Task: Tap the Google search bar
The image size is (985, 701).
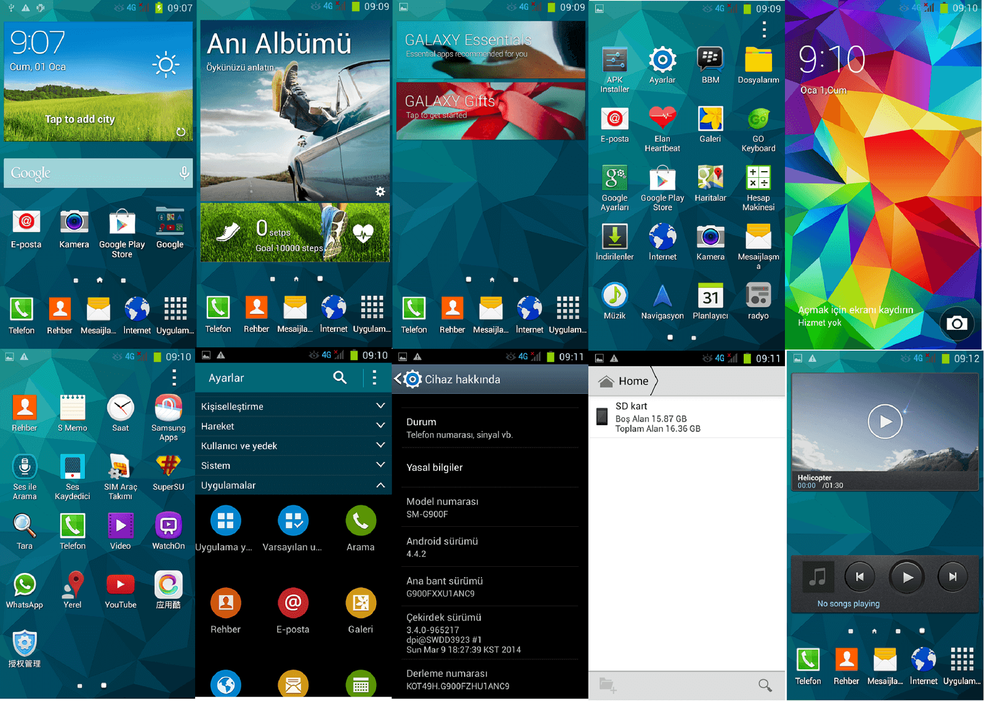Action: [89, 174]
